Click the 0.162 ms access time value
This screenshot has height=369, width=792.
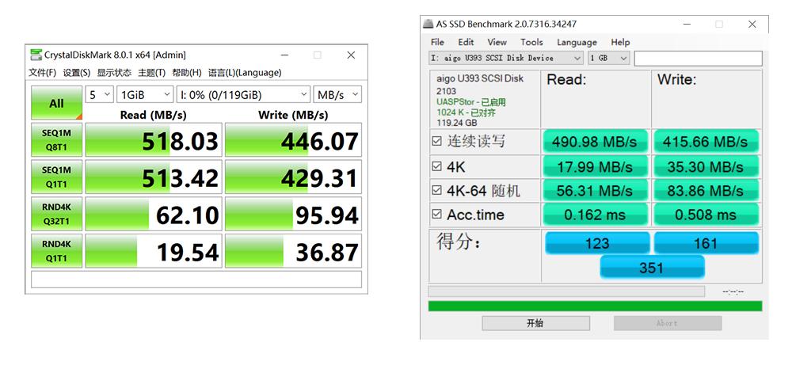[595, 215]
